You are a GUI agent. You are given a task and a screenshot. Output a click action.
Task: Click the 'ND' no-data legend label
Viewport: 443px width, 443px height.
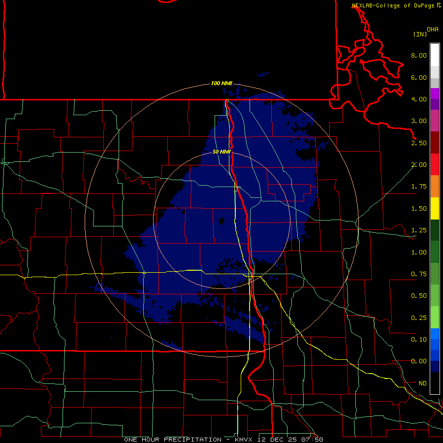pos(423,383)
